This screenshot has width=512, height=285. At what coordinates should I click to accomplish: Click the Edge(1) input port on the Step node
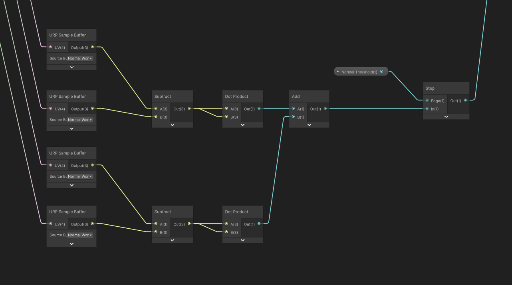pyautogui.click(x=427, y=101)
